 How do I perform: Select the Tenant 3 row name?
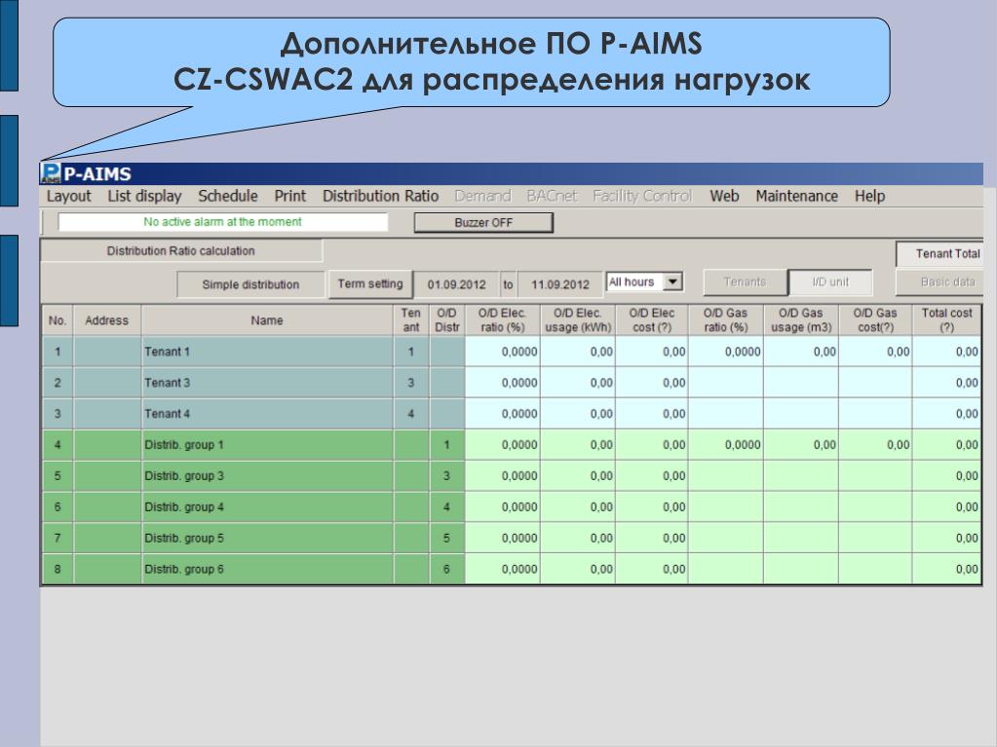[267, 383]
